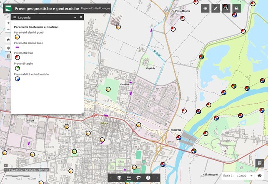268x184 pixels.
Task: Toggle overview map eye button
Action: (x=259, y=176)
